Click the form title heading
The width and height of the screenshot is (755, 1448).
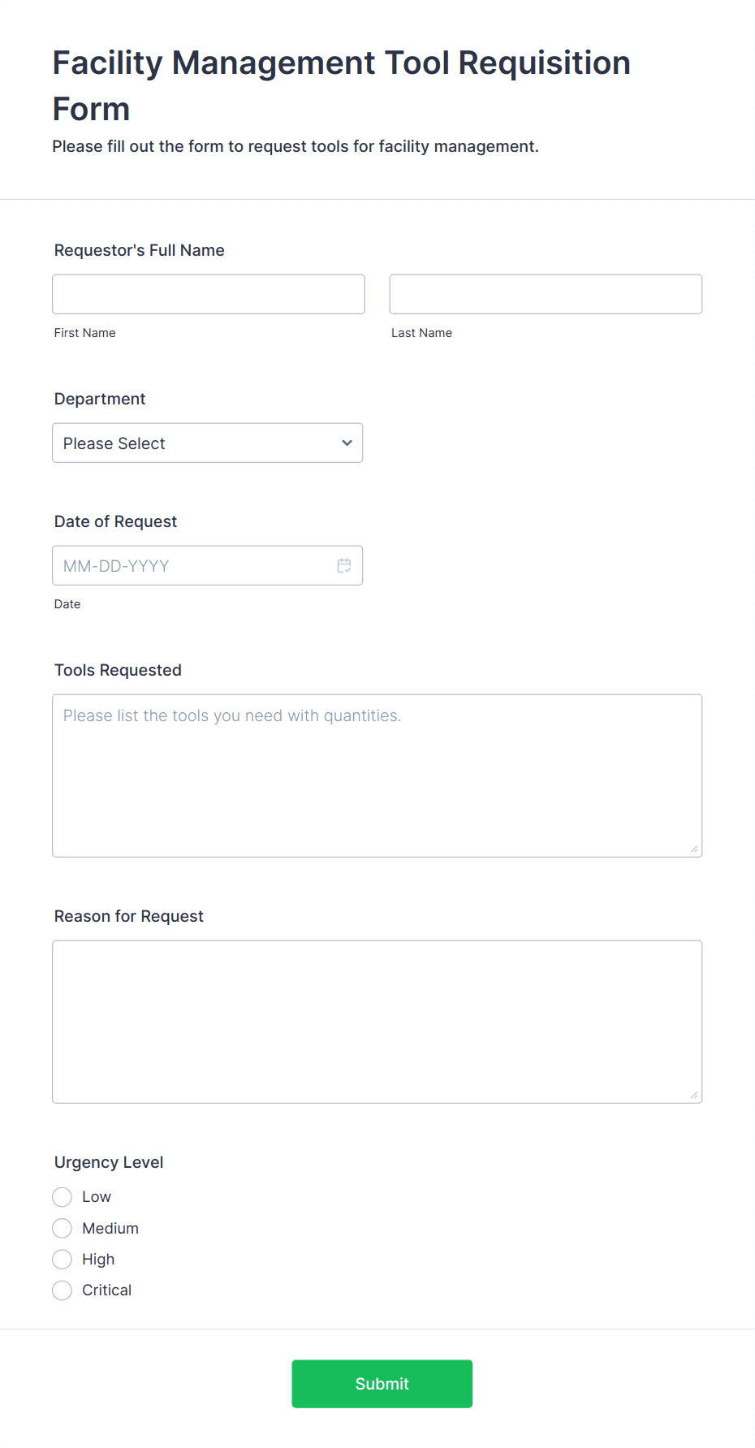point(340,84)
